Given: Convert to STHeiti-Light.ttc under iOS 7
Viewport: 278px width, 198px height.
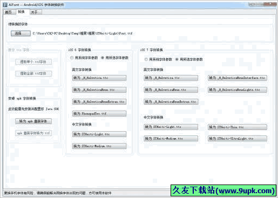Looking at the screenshot, I should pos(171,127).
